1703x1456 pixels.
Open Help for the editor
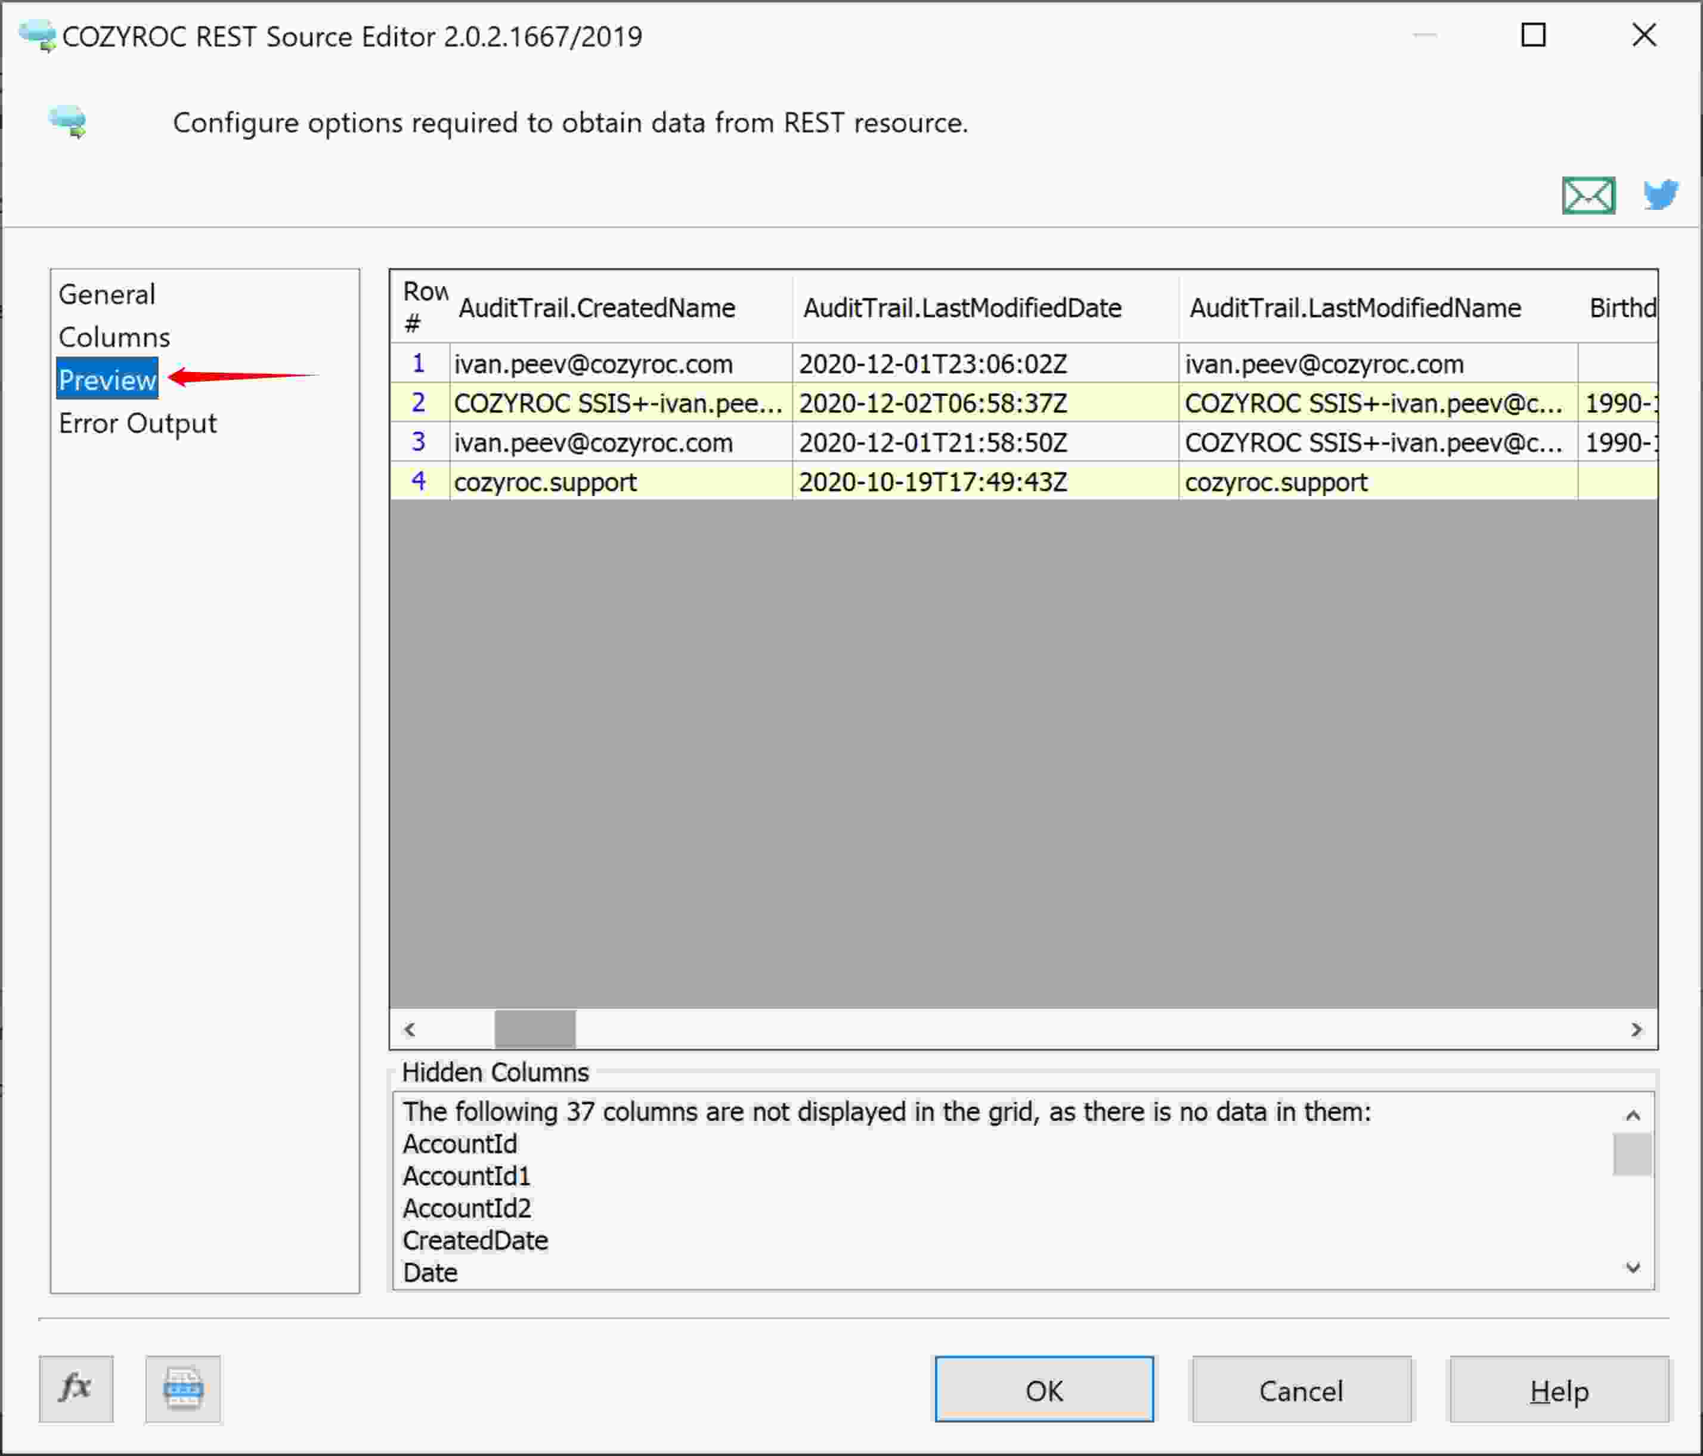1559,1389
